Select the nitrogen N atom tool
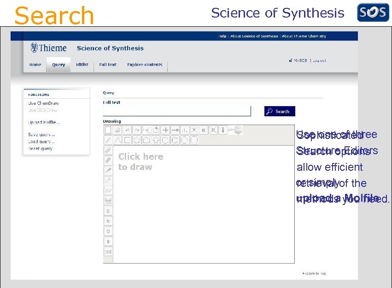This screenshot has height=288, width=392. (x=108, y=221)
